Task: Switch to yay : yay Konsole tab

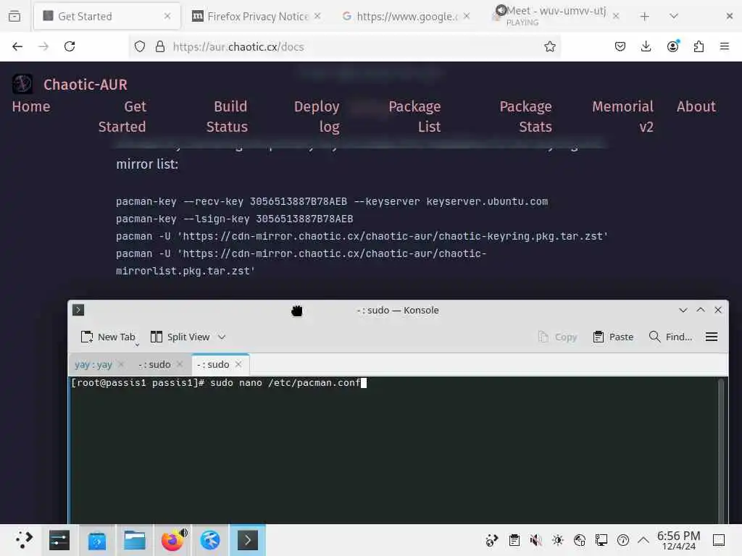Action: point(93,365)
